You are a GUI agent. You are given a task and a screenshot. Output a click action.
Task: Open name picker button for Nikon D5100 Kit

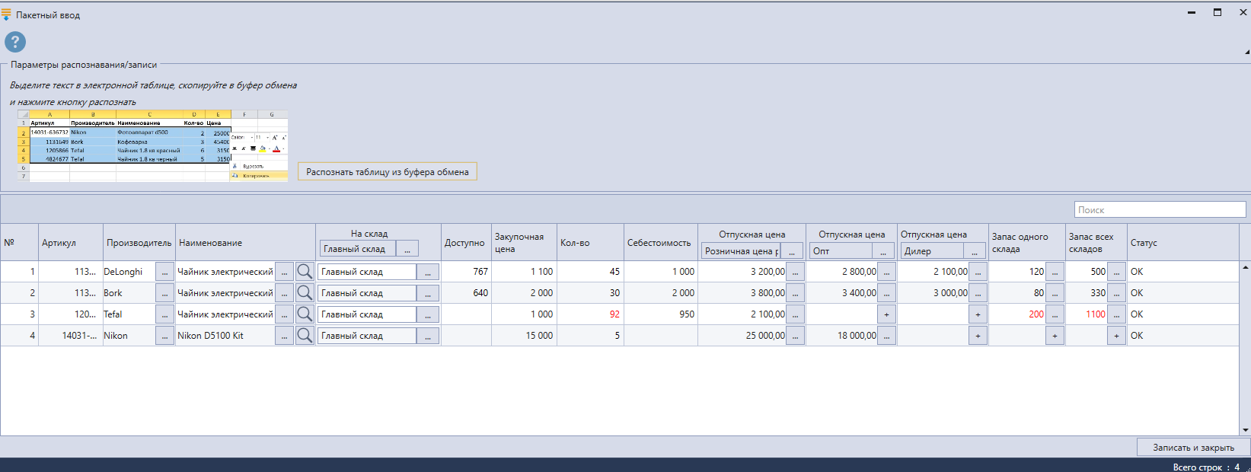pos(284,336)
